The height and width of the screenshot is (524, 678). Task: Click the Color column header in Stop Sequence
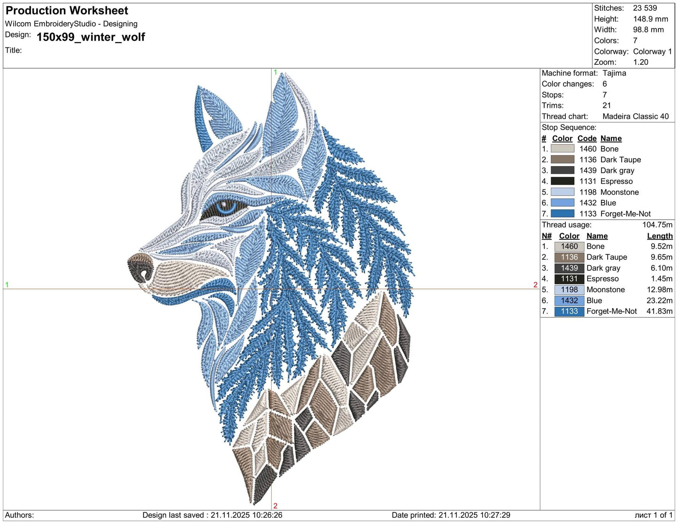[562, 138]
